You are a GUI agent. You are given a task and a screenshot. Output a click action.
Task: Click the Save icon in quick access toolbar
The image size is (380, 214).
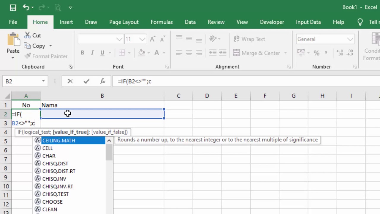click(13, 7)
